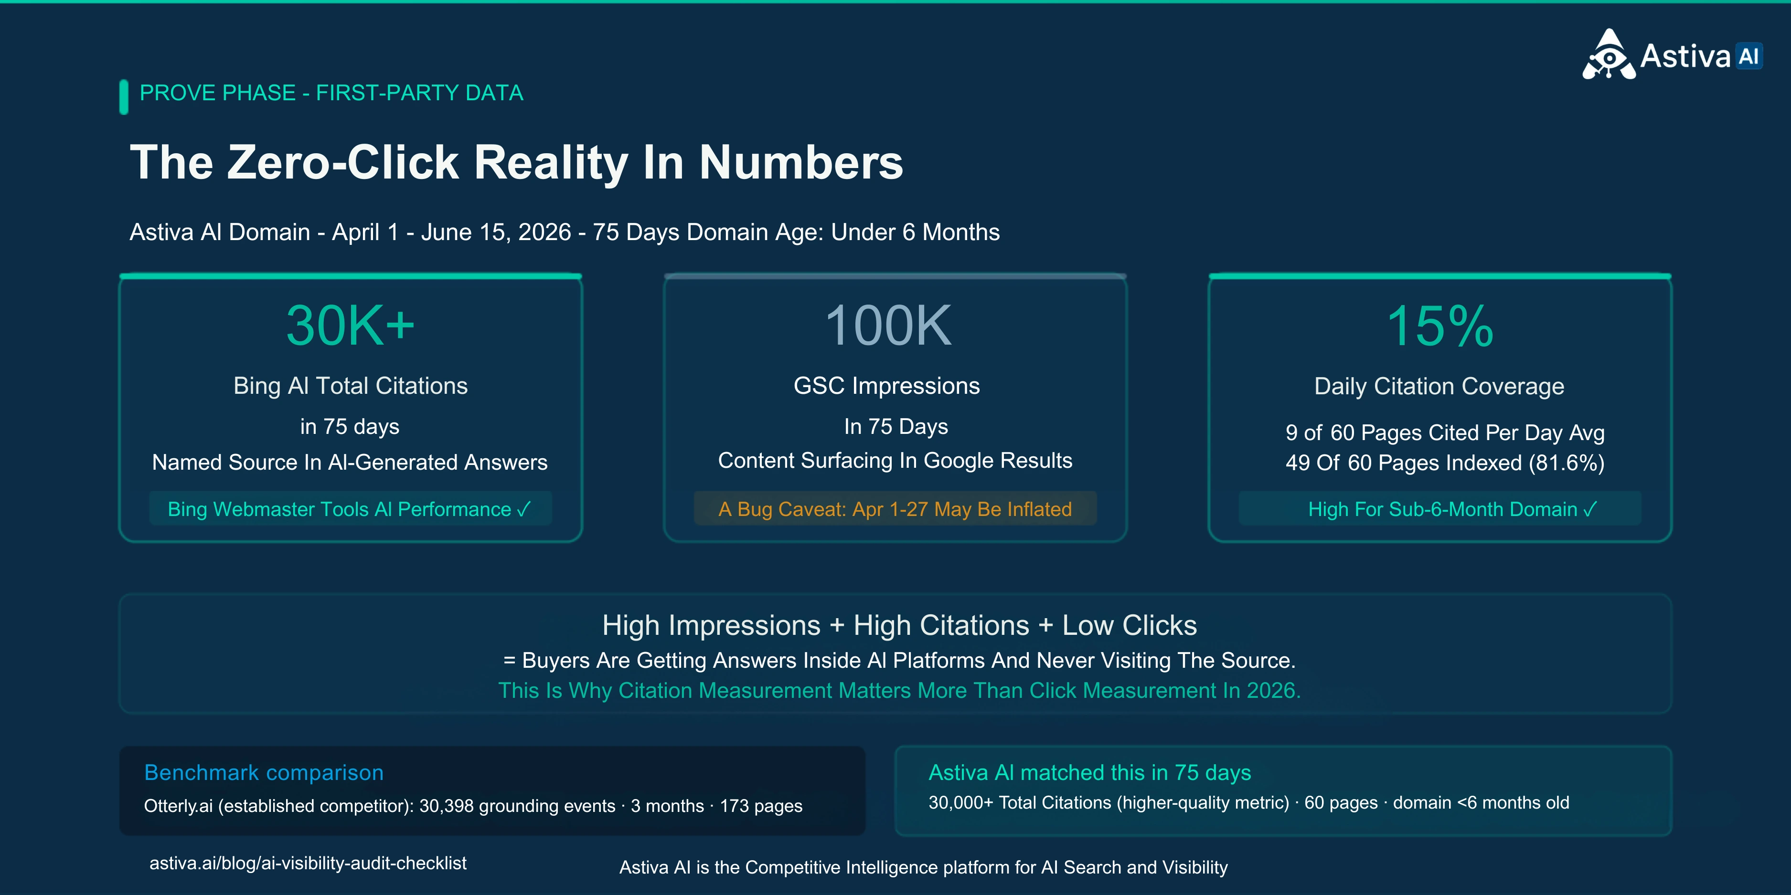The width and height of the screenshot is (1791, 895).
Task: Click the '15%' statistic
Action: pyautogui.click(x=1440, y=325)
